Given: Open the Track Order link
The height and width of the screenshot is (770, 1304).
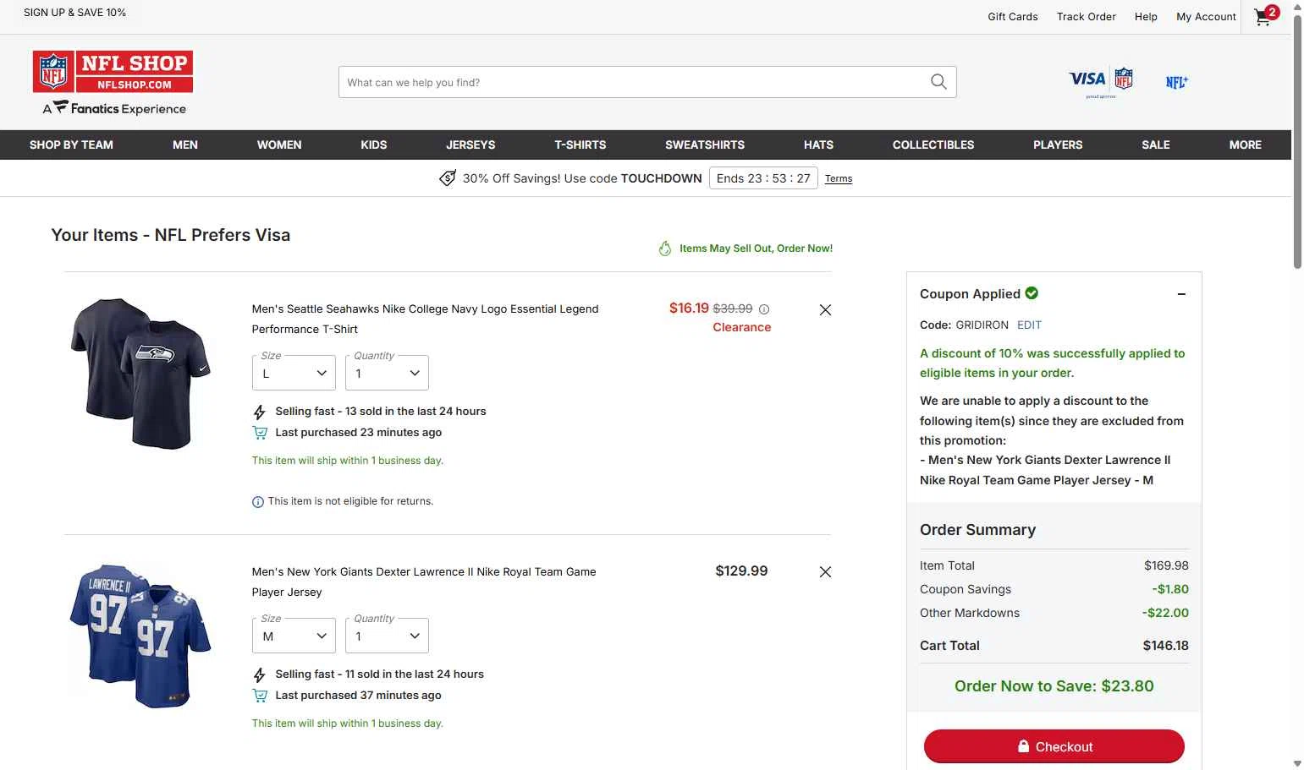Looking at the screenshot, I should 1086,17.
